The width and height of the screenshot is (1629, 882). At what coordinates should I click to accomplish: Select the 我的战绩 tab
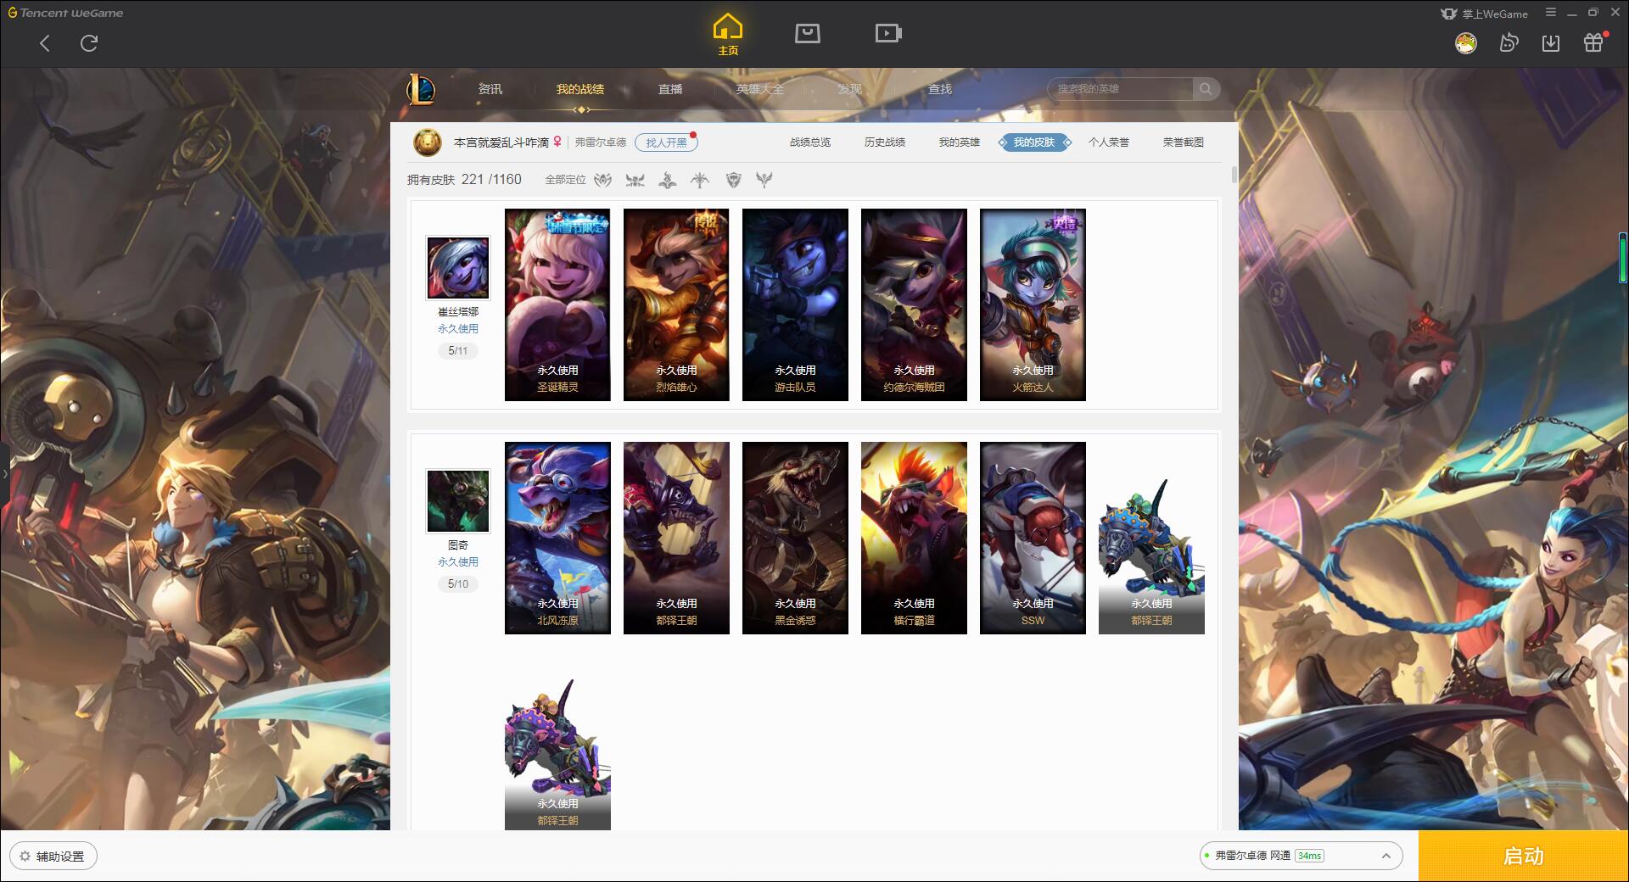click(580, 89)
